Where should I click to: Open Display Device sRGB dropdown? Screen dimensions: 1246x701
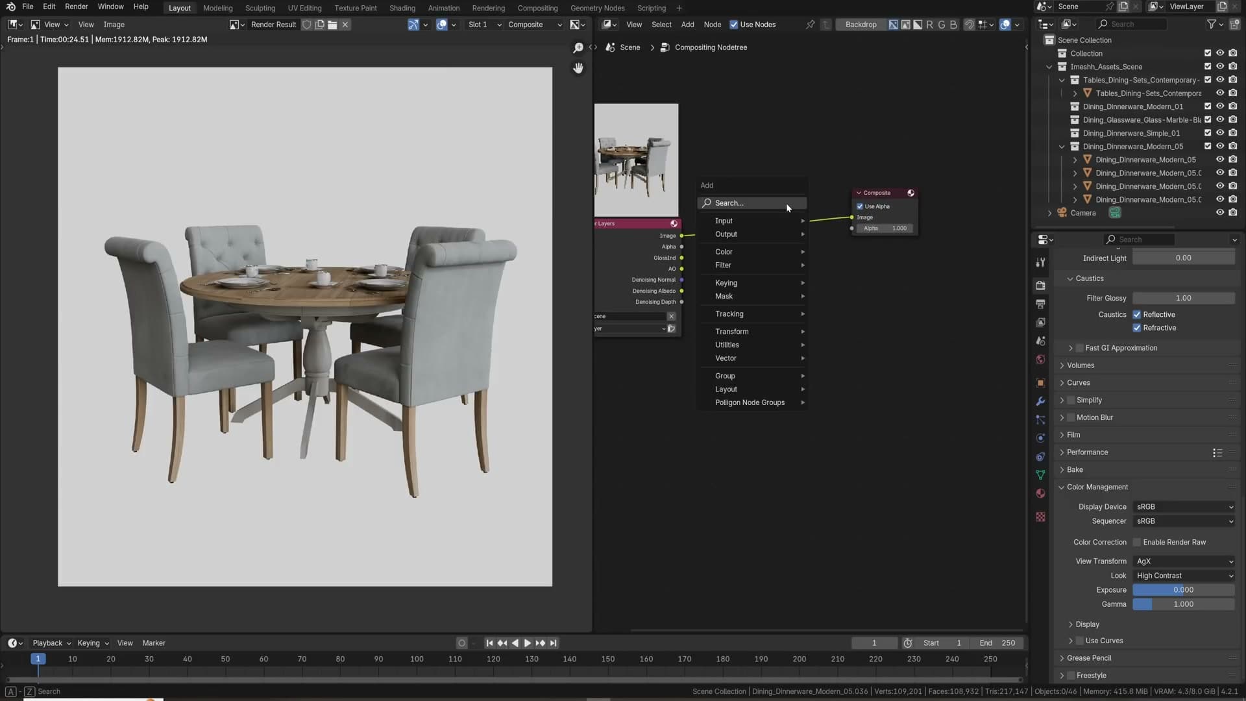point(1184,508)
